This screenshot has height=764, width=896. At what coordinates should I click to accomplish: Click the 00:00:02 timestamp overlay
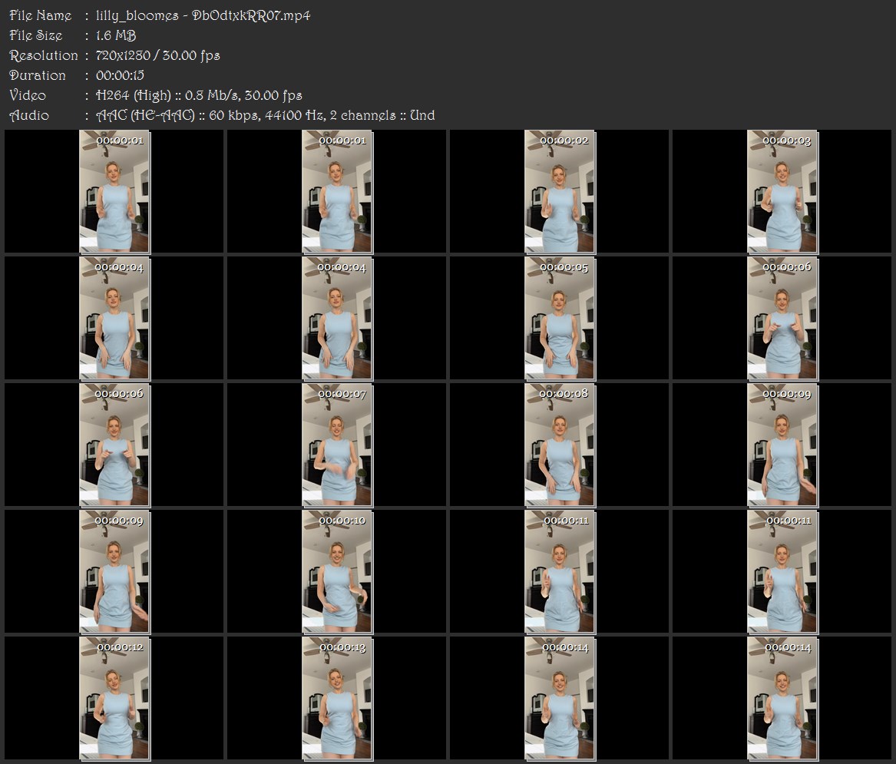pos(564,141)
